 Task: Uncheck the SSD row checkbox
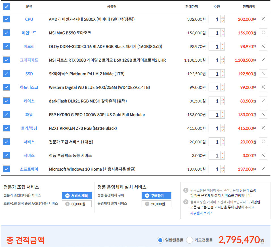click(7, 74)
